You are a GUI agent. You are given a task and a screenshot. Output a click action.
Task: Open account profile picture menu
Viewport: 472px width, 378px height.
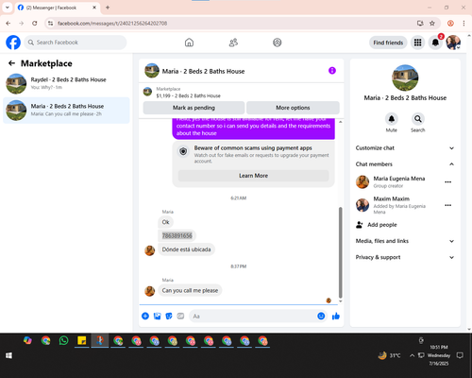(453, 43)
